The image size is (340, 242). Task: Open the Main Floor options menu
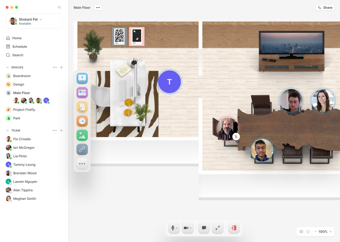(98, 7)
